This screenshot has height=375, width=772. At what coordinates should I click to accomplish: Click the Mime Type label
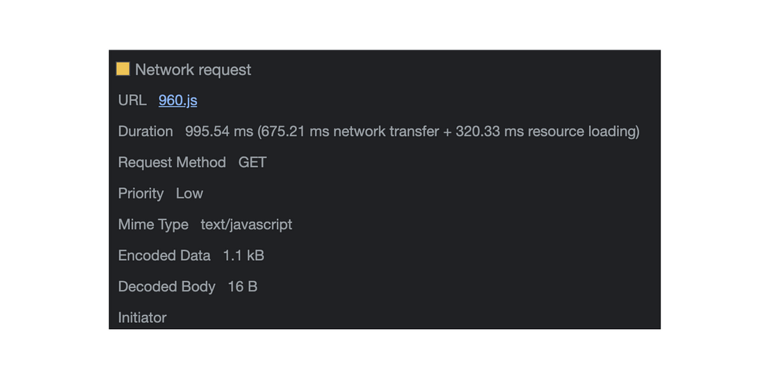153,224
